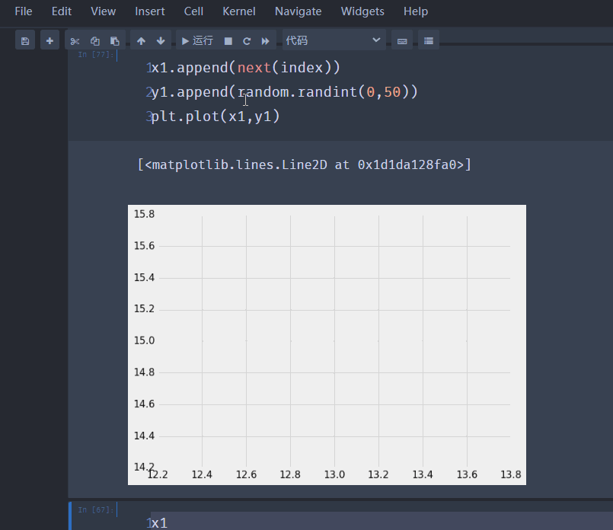Open the Help menu
Screen dimensions: 613x530
(x=416, y=11)
